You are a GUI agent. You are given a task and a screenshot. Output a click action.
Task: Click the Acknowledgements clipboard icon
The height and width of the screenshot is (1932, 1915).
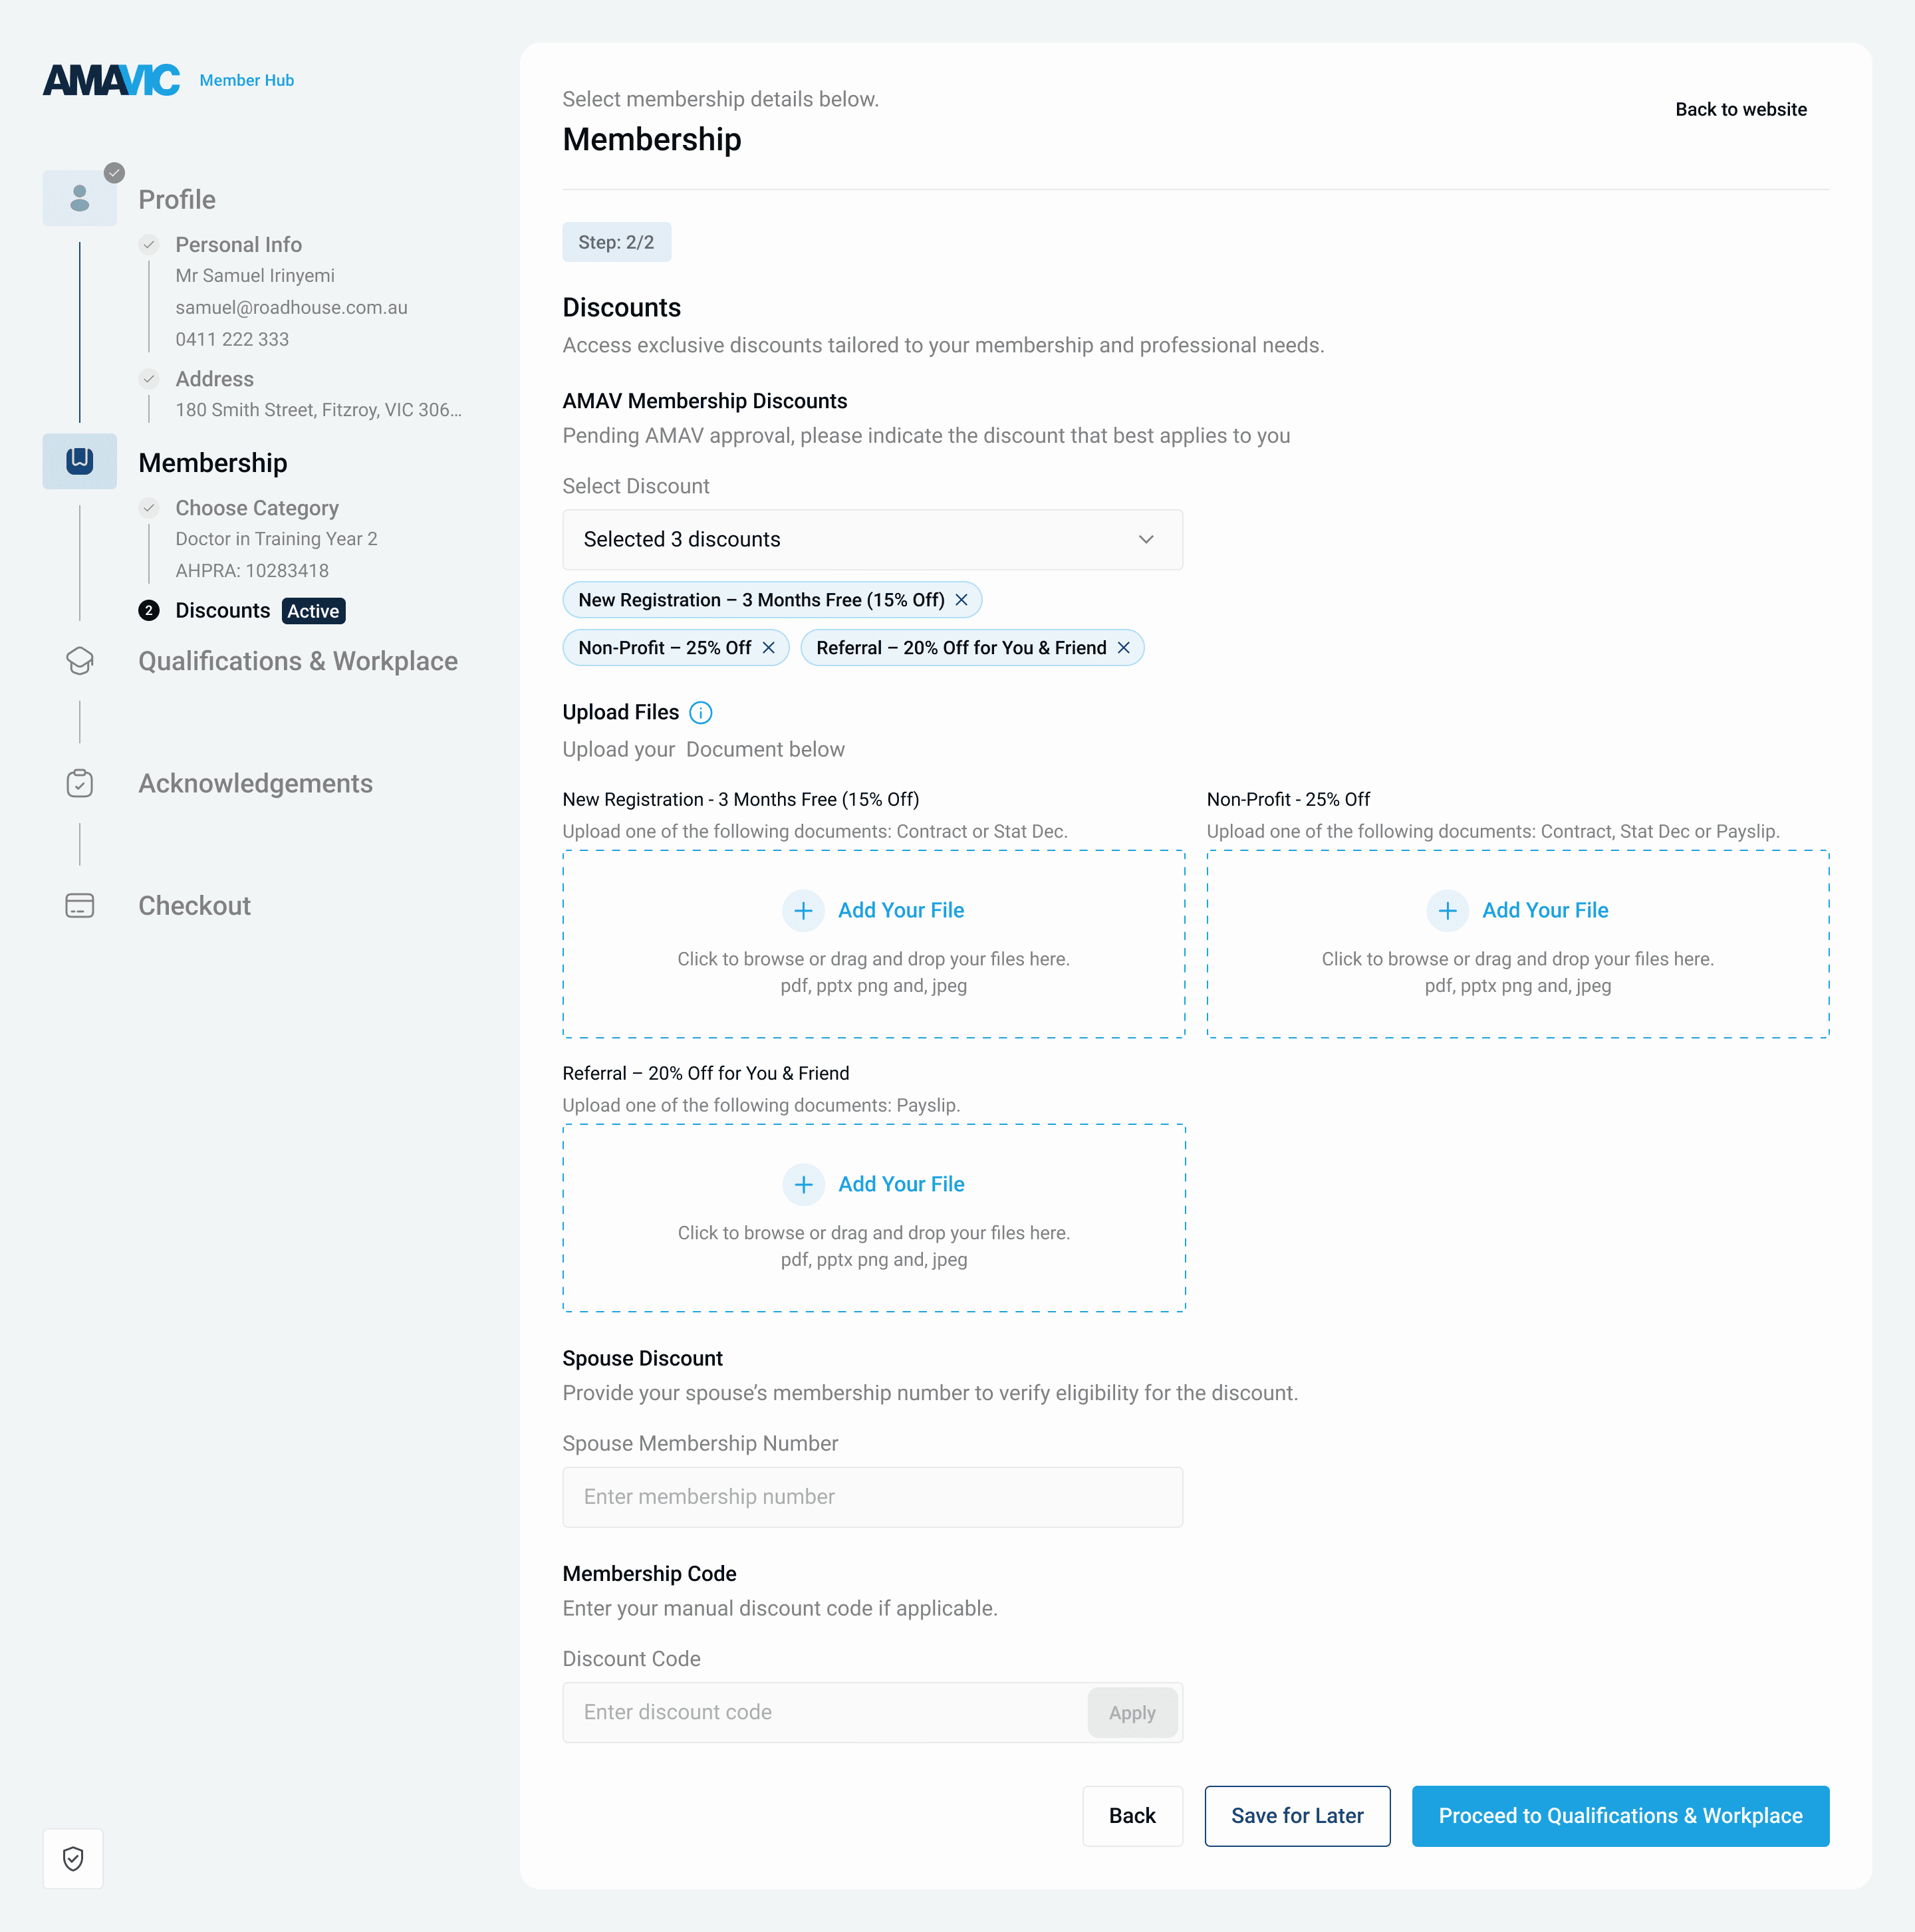point(79,783)
